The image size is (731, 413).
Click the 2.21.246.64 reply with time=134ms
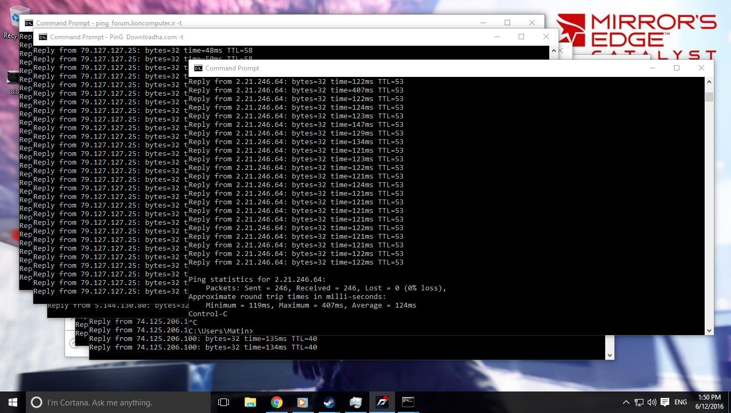click(x=296, y=142)
